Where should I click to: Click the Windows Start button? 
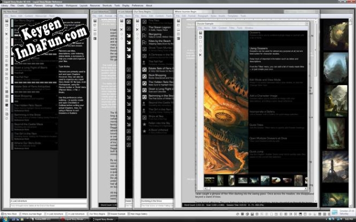(5, 219)
